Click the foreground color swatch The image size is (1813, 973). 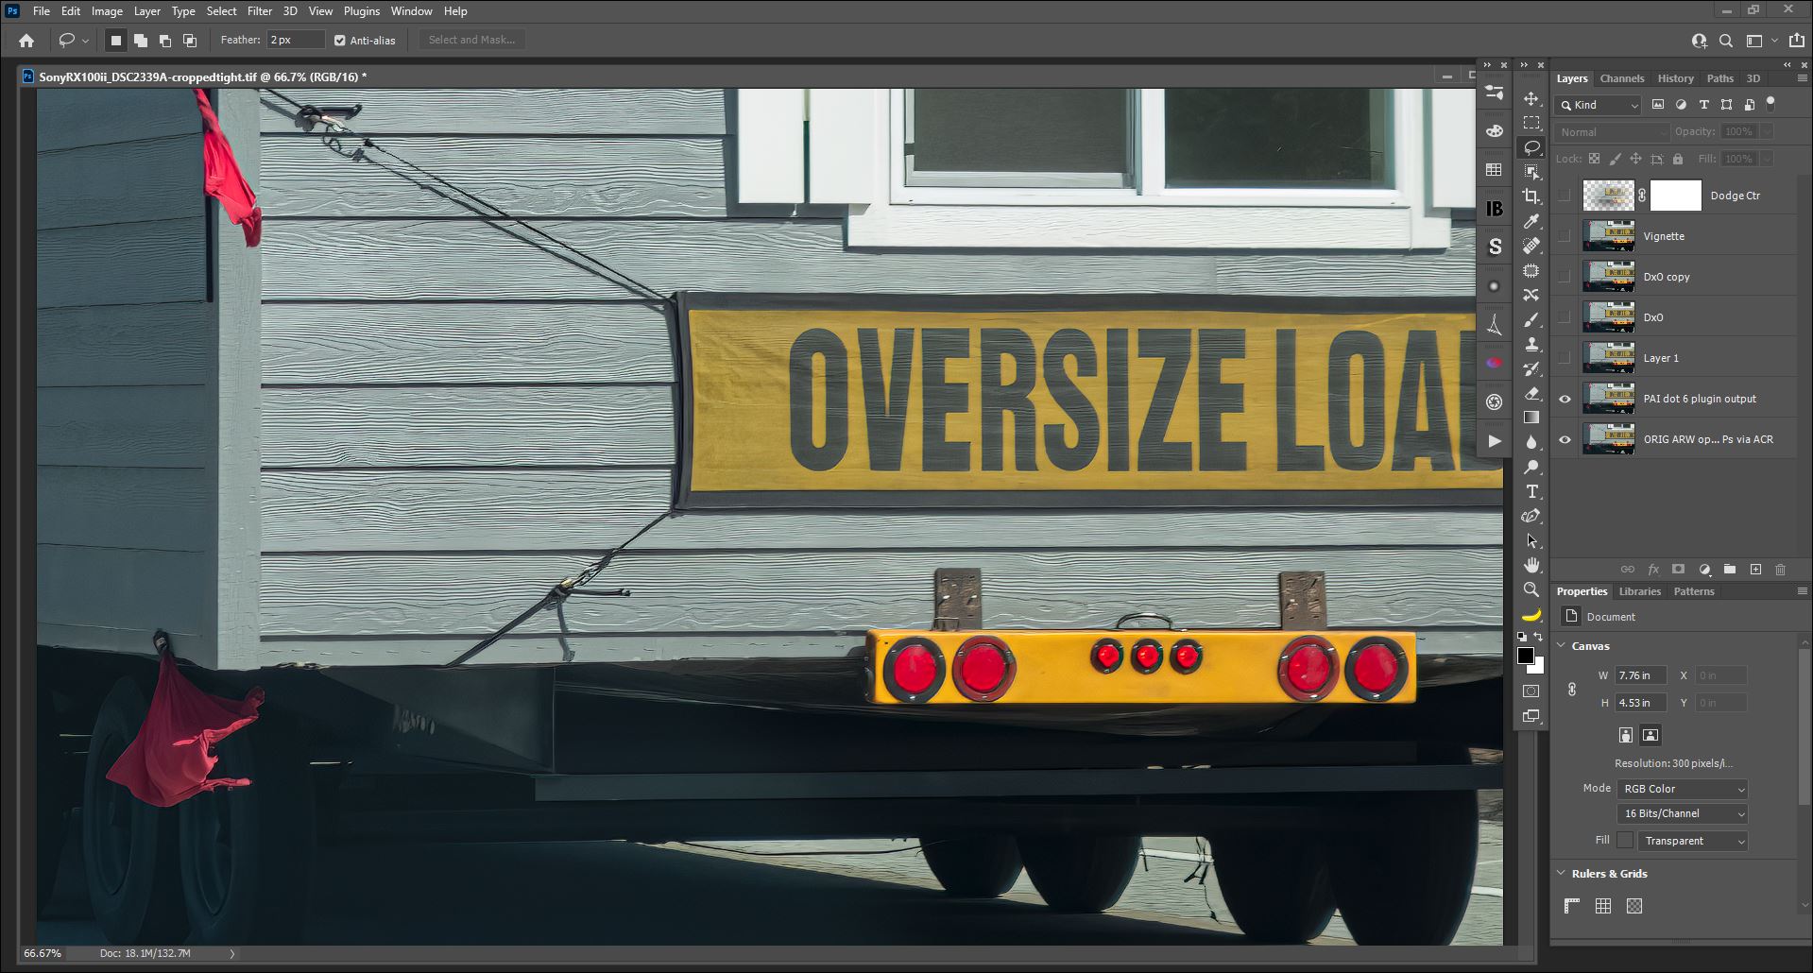point(1525,656)
